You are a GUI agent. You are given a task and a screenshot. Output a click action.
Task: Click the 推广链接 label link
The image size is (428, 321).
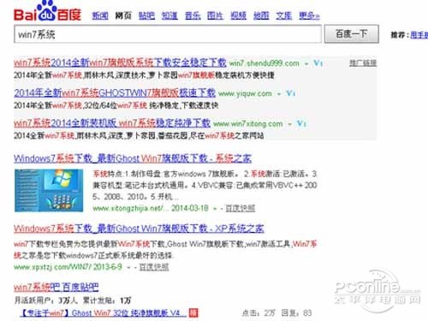click(x=363, y=63)
